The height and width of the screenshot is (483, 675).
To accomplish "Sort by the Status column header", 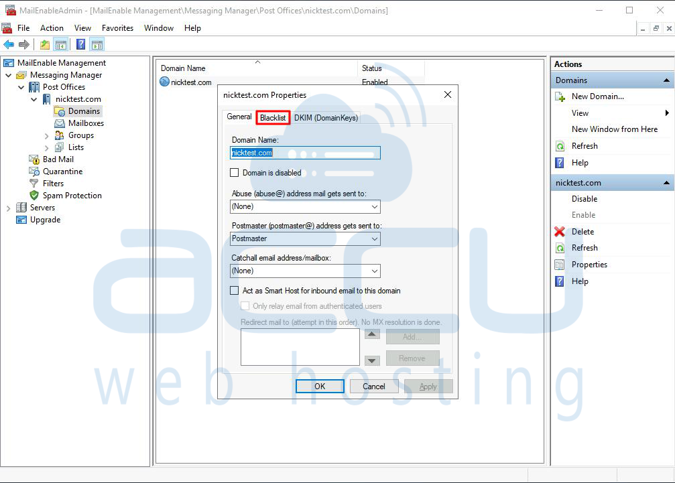I will (x=391, y=68).
